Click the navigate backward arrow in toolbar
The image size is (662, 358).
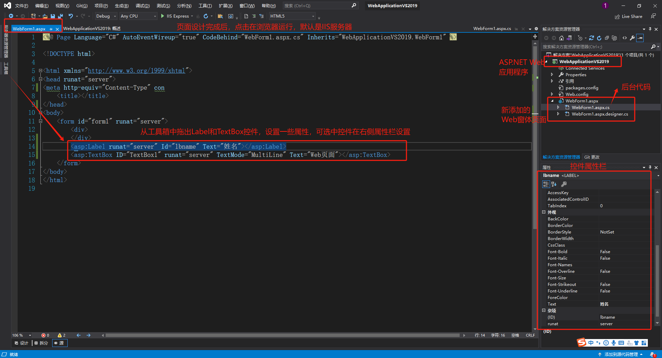pyautogui.click(x=11, y=16)
